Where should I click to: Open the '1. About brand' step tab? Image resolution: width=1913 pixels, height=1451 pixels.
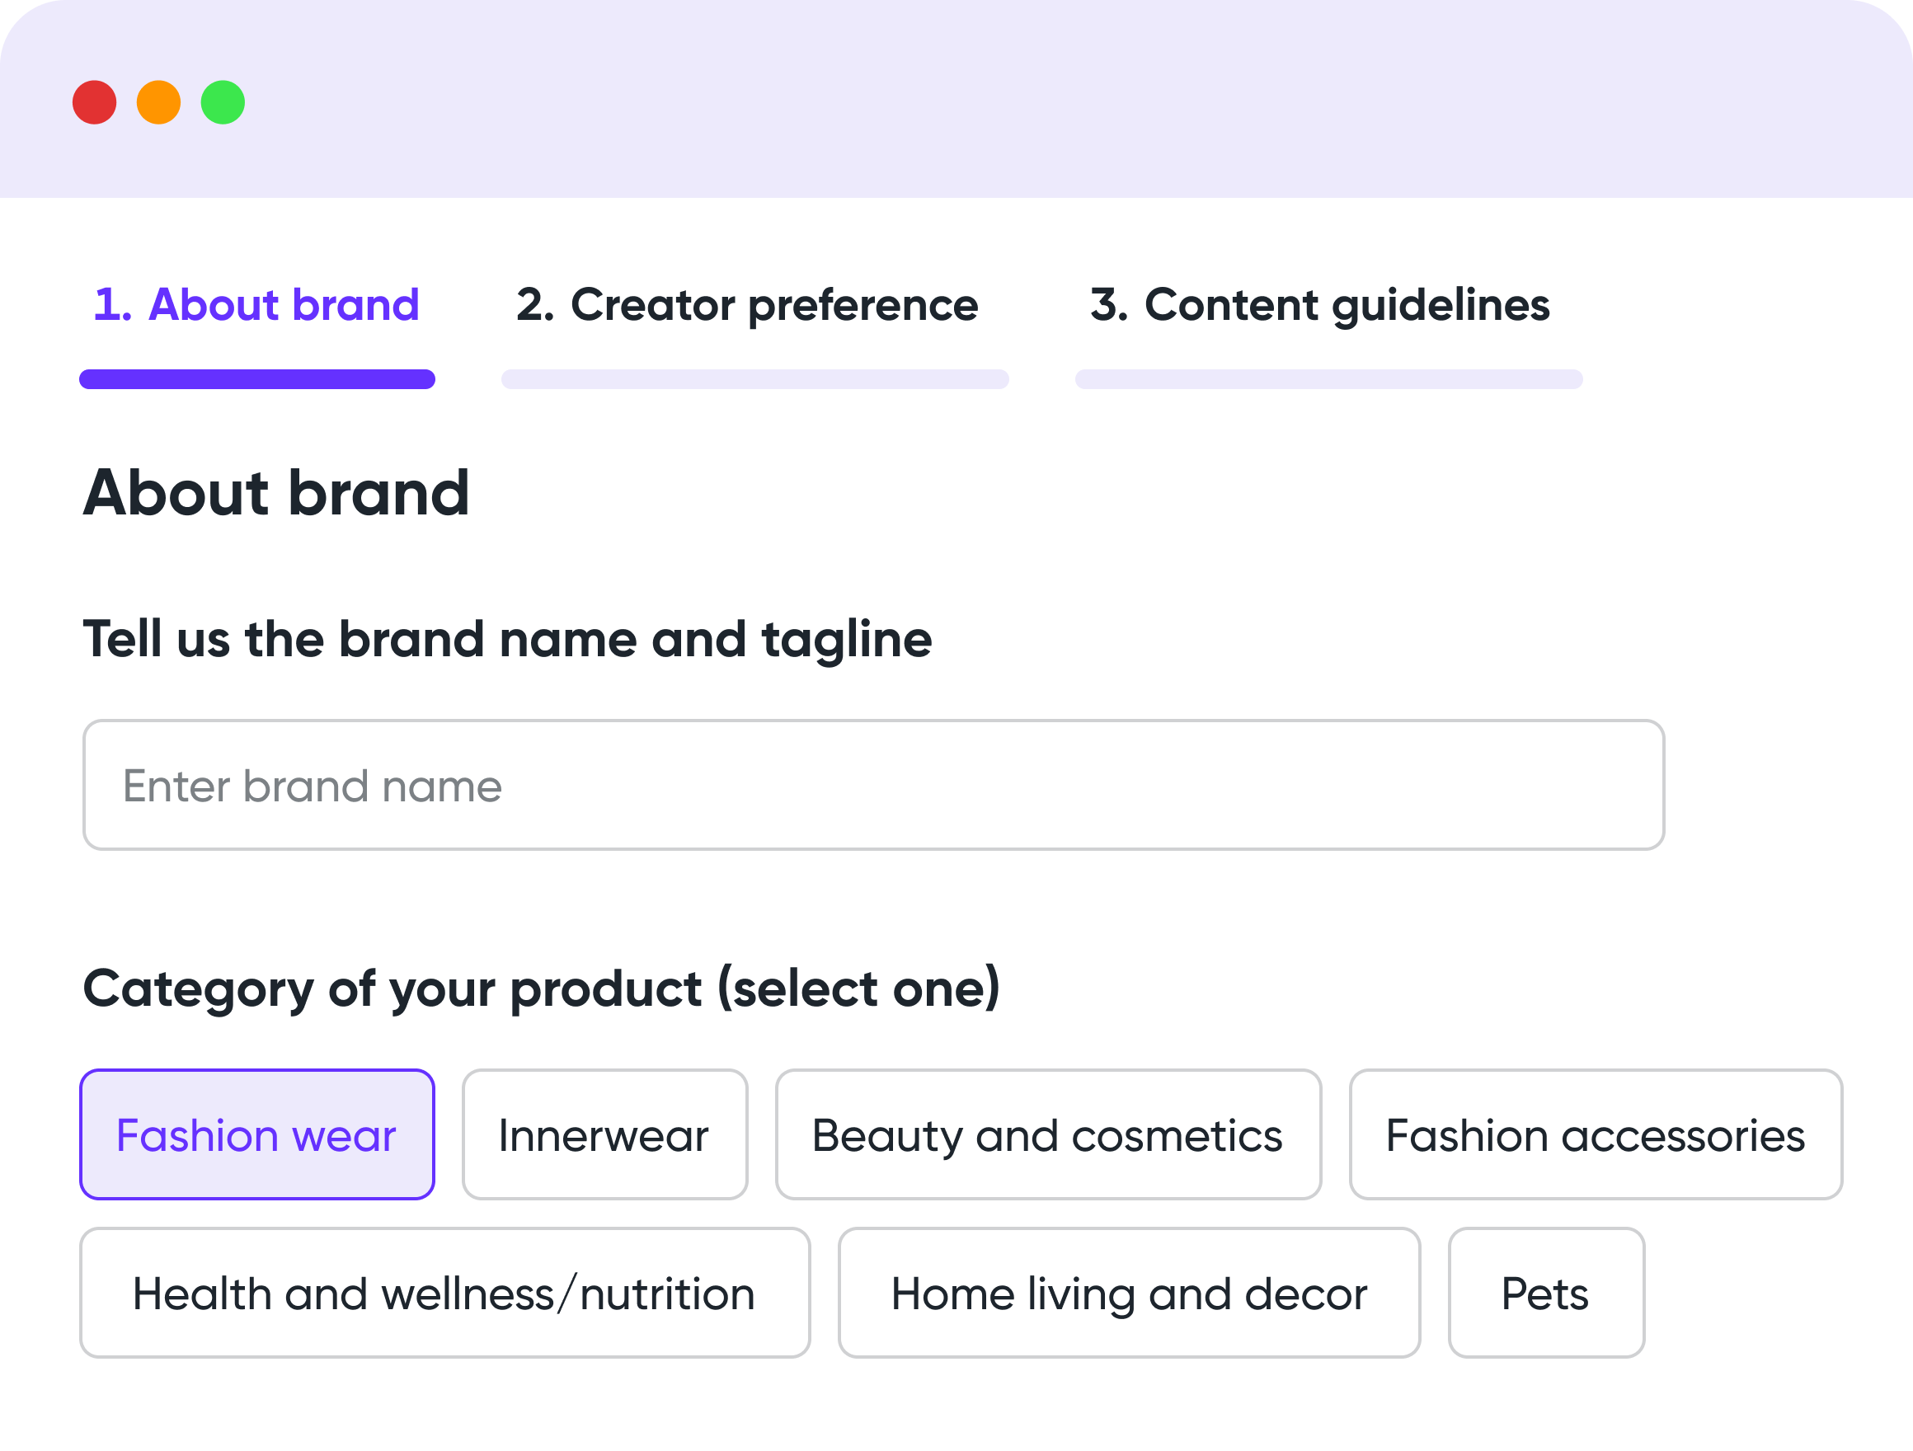pyautogui.click(x=257, y=305)
